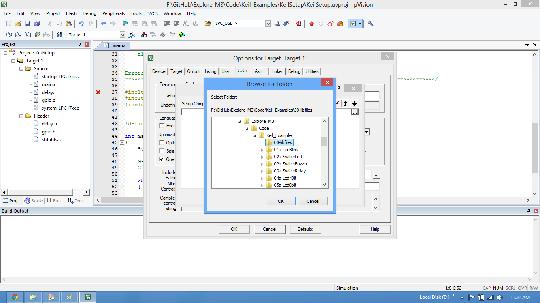Screen dimensions: 540x303
Task: Enable the Split checkbox in Optimization section
Action: click(162, 151)
